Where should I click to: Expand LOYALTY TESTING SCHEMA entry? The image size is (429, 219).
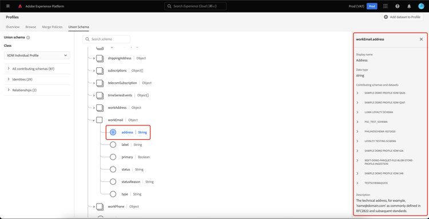coord(357,141)
